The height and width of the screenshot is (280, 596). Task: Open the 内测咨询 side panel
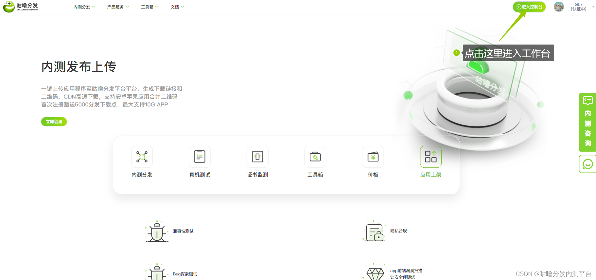587,122
